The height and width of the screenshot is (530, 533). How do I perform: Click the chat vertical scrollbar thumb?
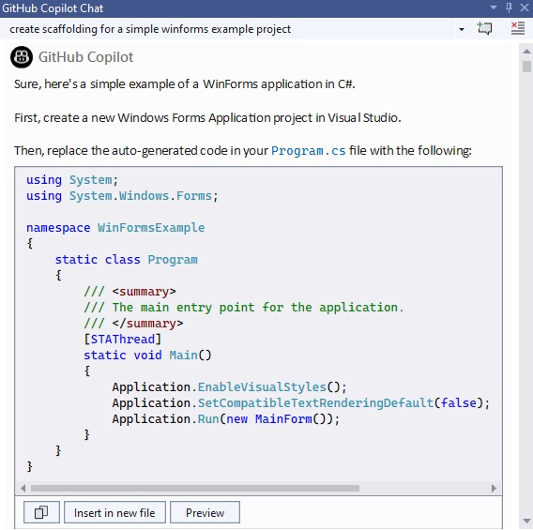click(526, 67)
